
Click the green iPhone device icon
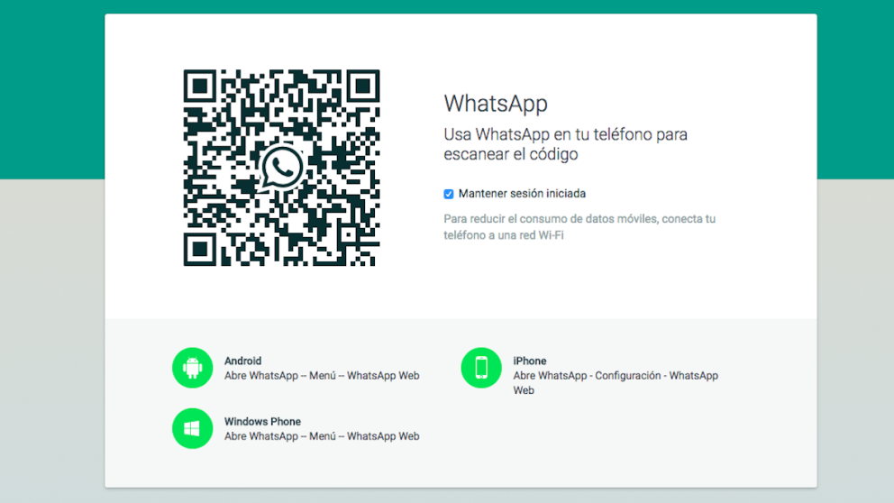(x=481, y=368)
